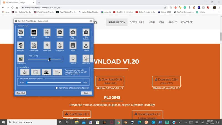Toggle the crowd of people sound effect
The image size is (222, 125).
pyautogui.click(x=46, y=72)
